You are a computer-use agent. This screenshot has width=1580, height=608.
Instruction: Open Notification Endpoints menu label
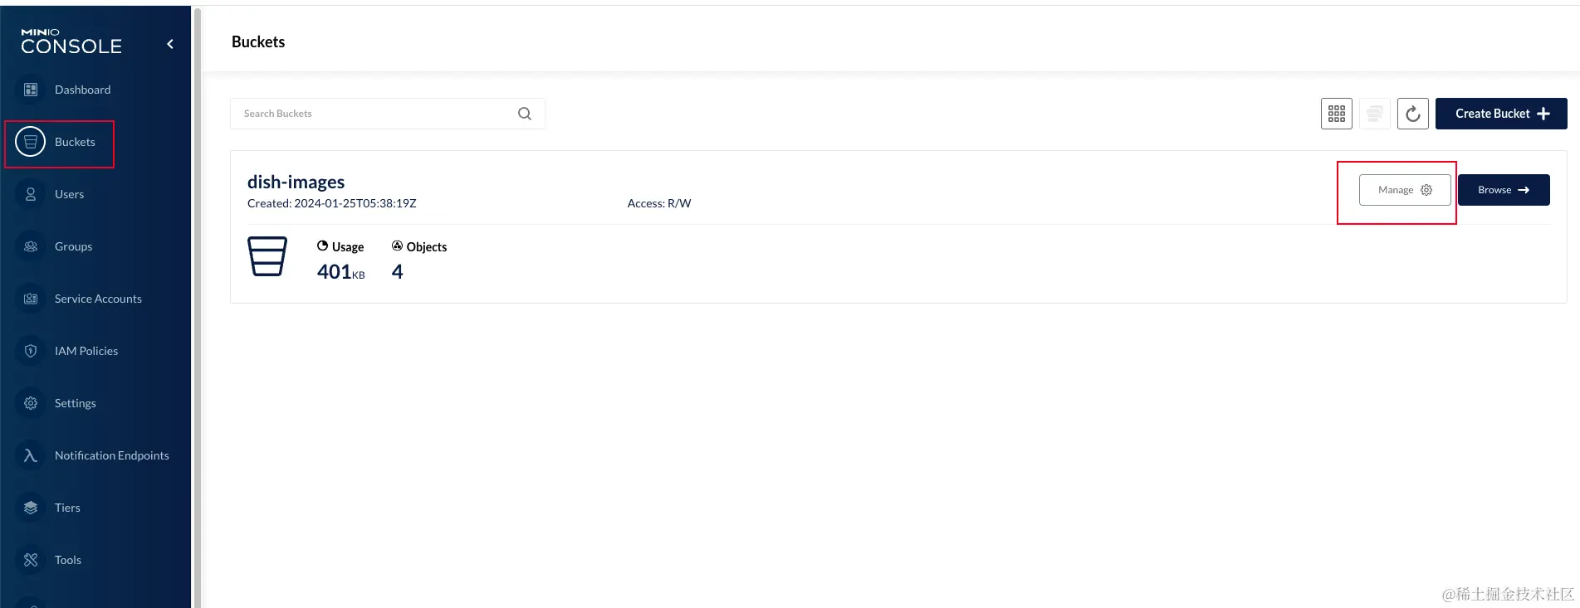tap(111, 455)
